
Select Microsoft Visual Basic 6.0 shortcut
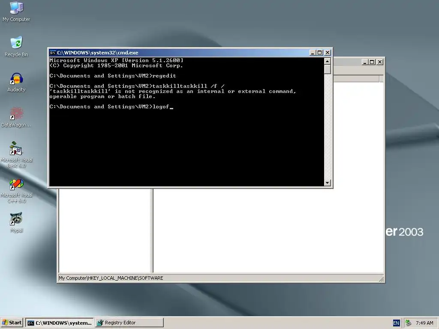point(16,154)
